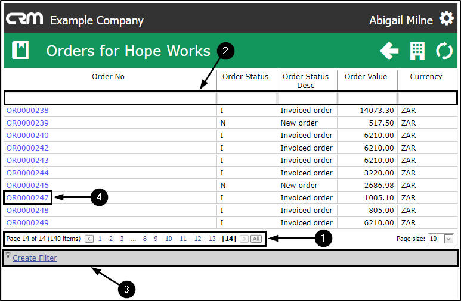Click the Currency filter field

(x=427, y=98)
